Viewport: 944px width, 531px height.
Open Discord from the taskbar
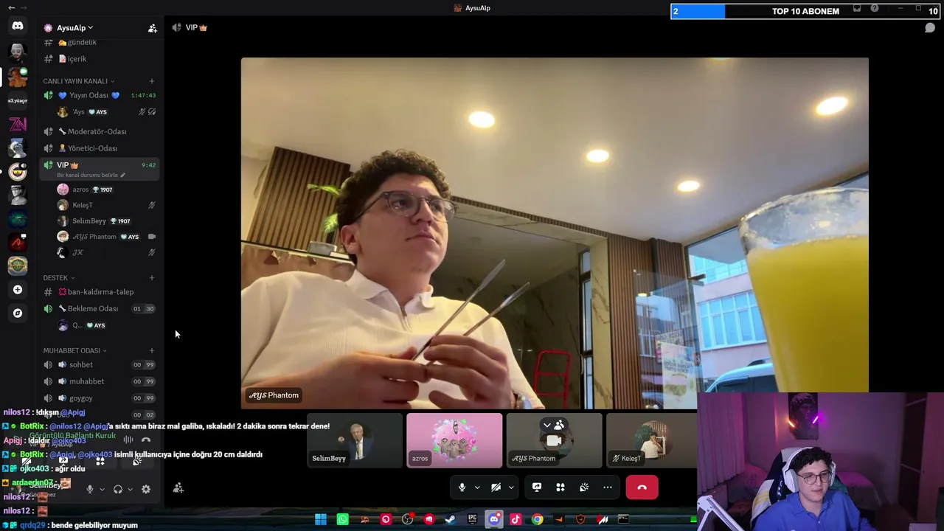pyautogui.click(x=494, y=519)
